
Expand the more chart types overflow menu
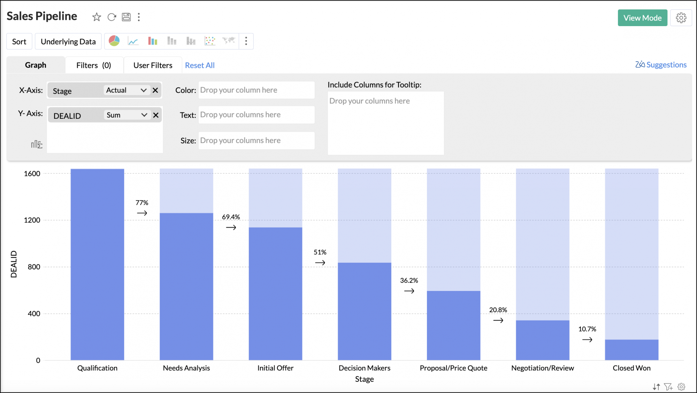246,41
